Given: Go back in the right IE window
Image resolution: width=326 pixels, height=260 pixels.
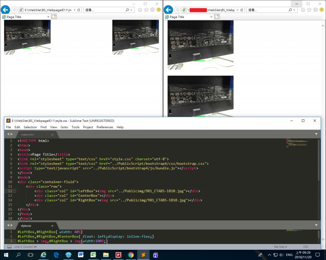Looking at the screenshot, I should point(168,10).
